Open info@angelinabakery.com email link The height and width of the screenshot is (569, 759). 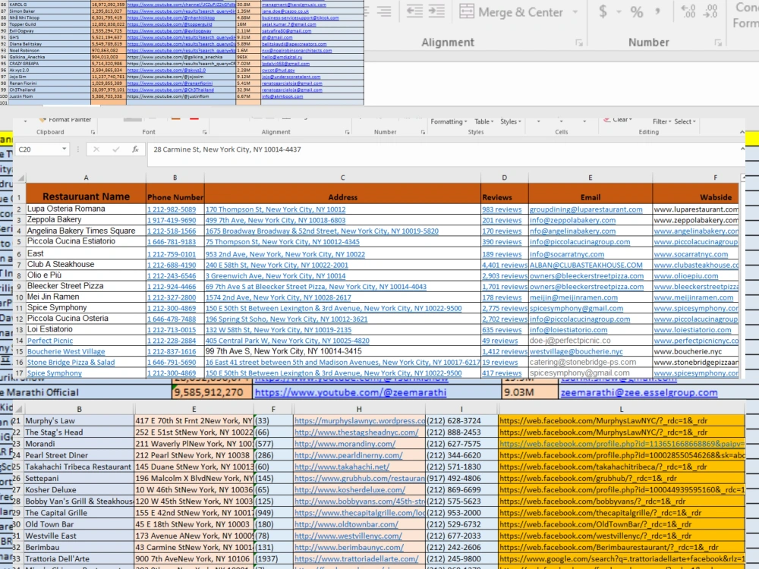[x=572, y=231]
